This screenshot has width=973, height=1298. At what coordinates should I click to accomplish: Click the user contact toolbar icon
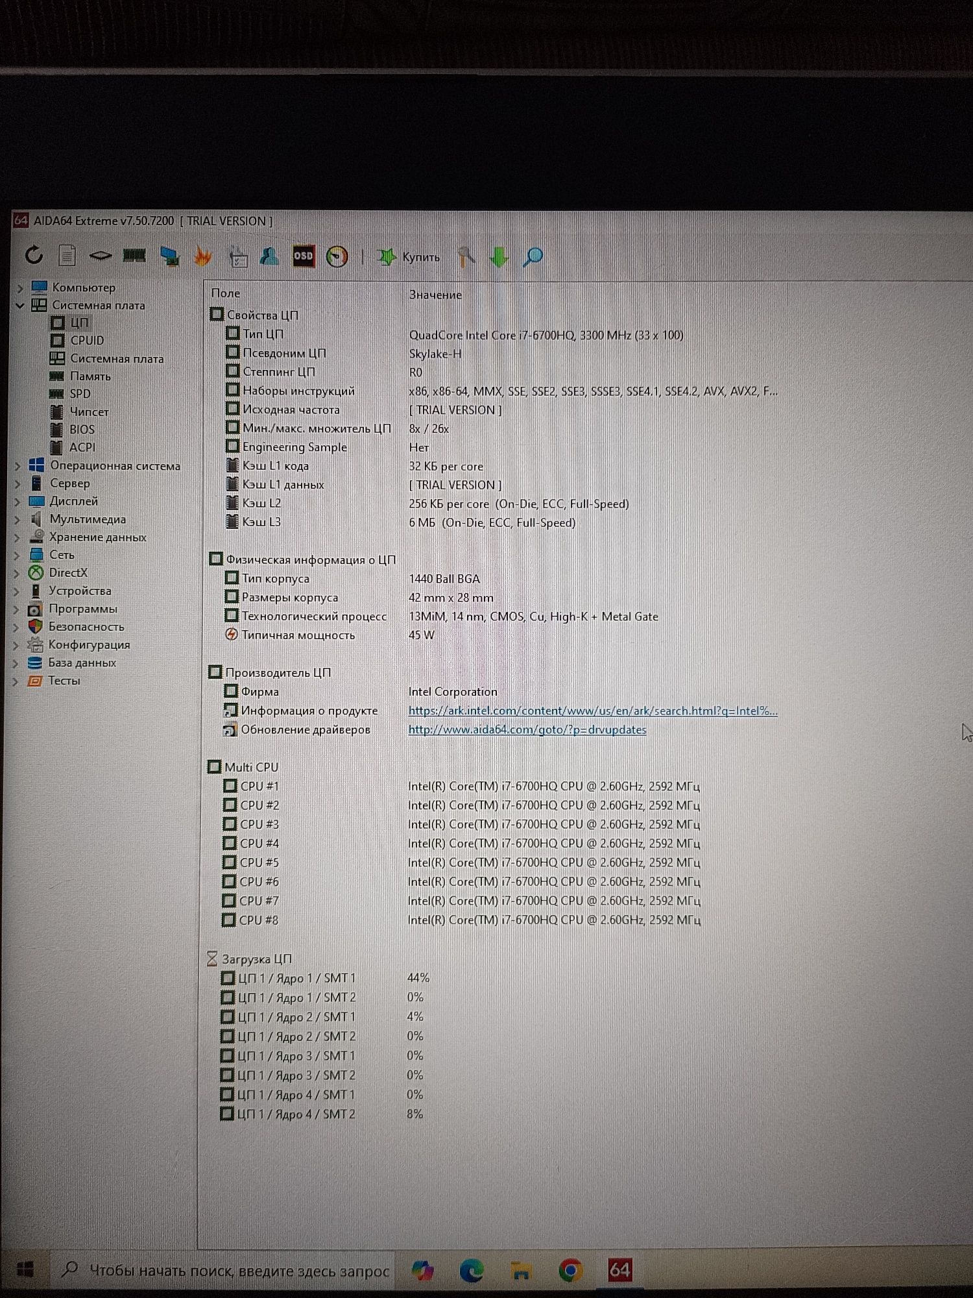tap(269, 256)
